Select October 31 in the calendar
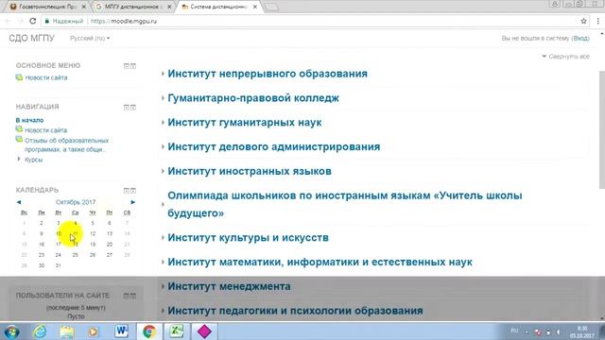Viewport: 605px width, 340px height. (59, 265)
